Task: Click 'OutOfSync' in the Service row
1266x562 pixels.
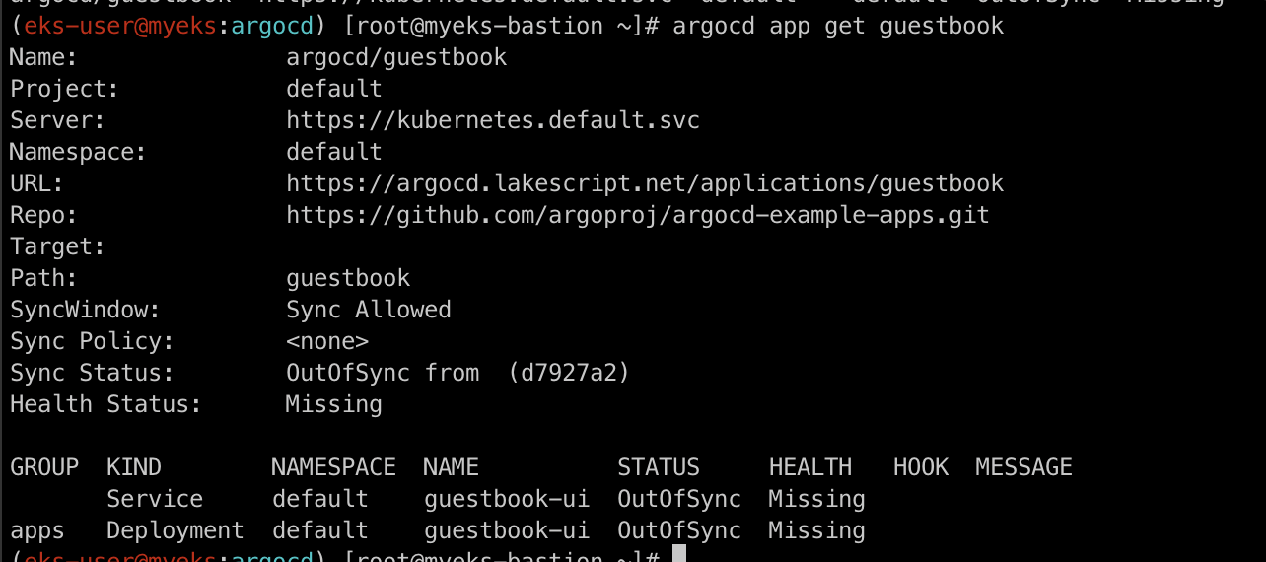Action: (679, 499)
